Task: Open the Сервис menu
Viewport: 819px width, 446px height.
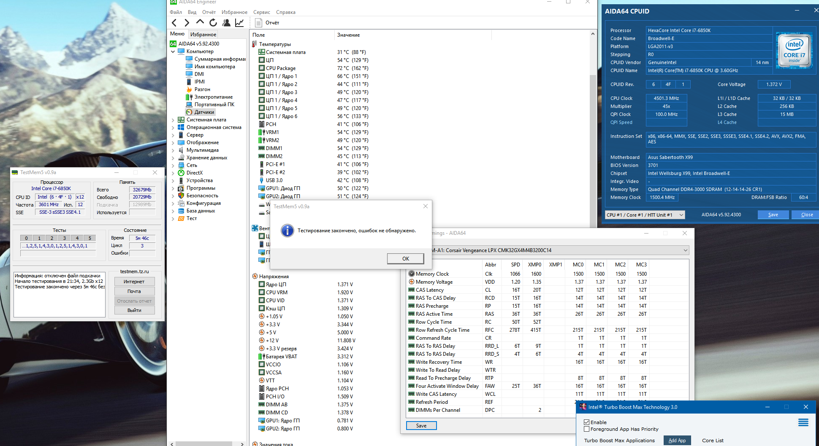Action: pyautogui.click(x=261, y=12)
